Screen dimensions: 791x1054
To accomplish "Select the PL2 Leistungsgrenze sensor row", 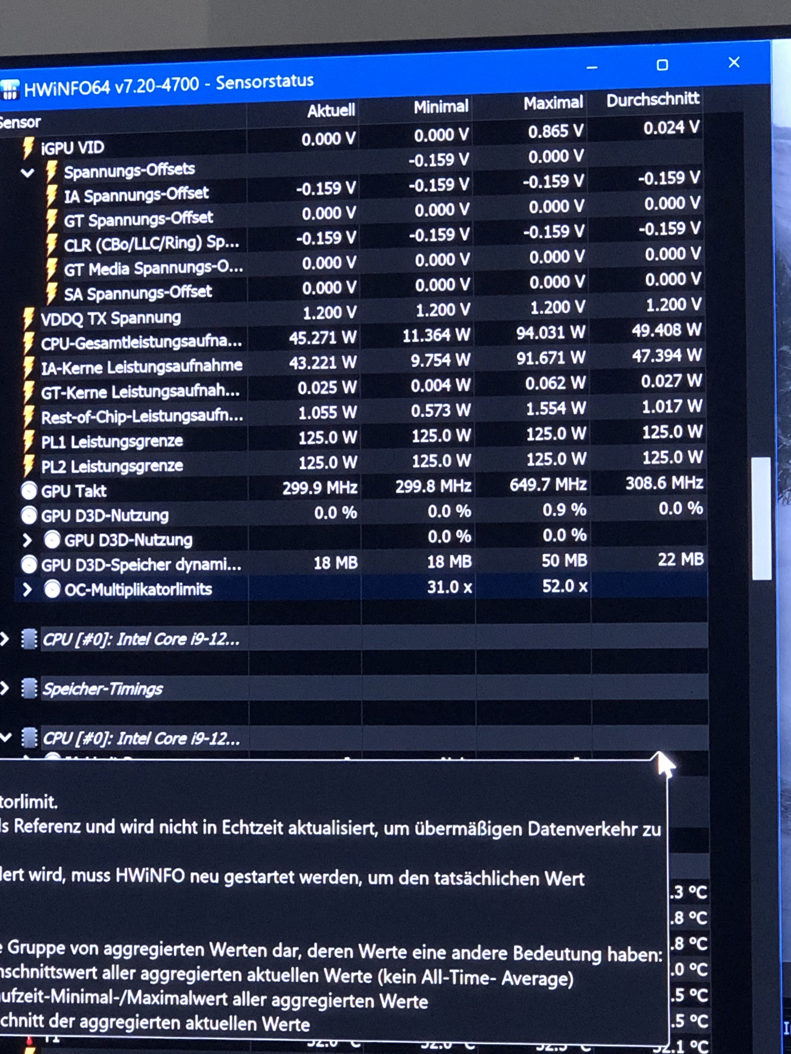I will tap(112, 466).
